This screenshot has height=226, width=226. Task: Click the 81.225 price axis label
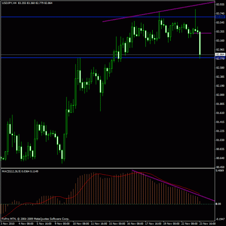(x=220, y=131)
